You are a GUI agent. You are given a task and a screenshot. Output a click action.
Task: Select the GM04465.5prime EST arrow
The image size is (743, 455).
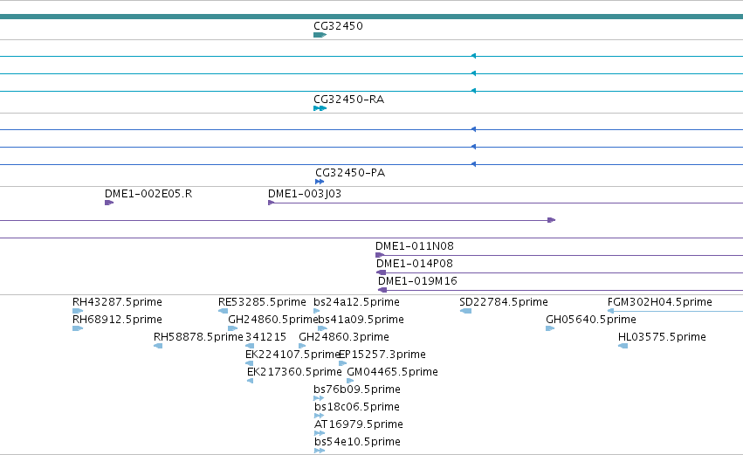tap(350, 381)
